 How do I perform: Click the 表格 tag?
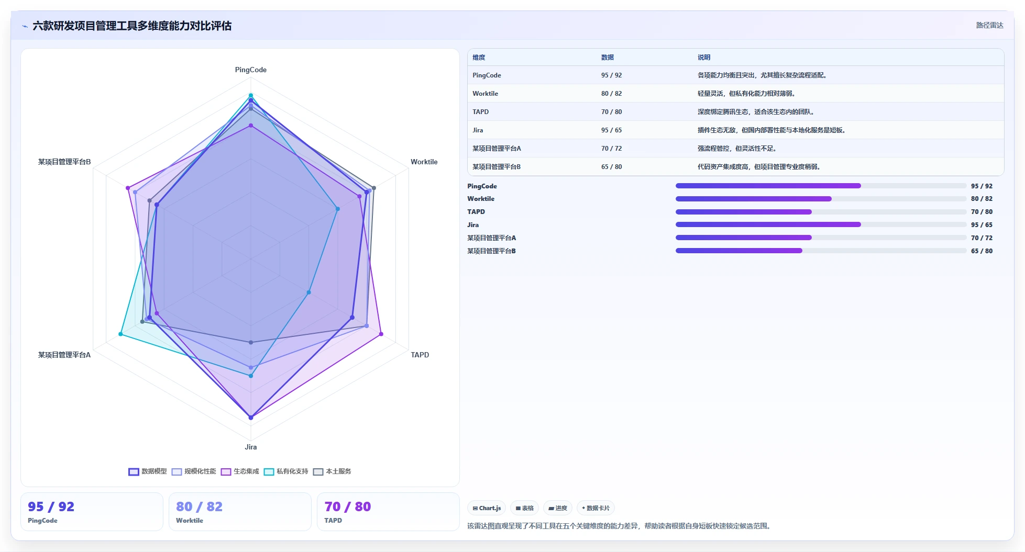coord(524,508)
